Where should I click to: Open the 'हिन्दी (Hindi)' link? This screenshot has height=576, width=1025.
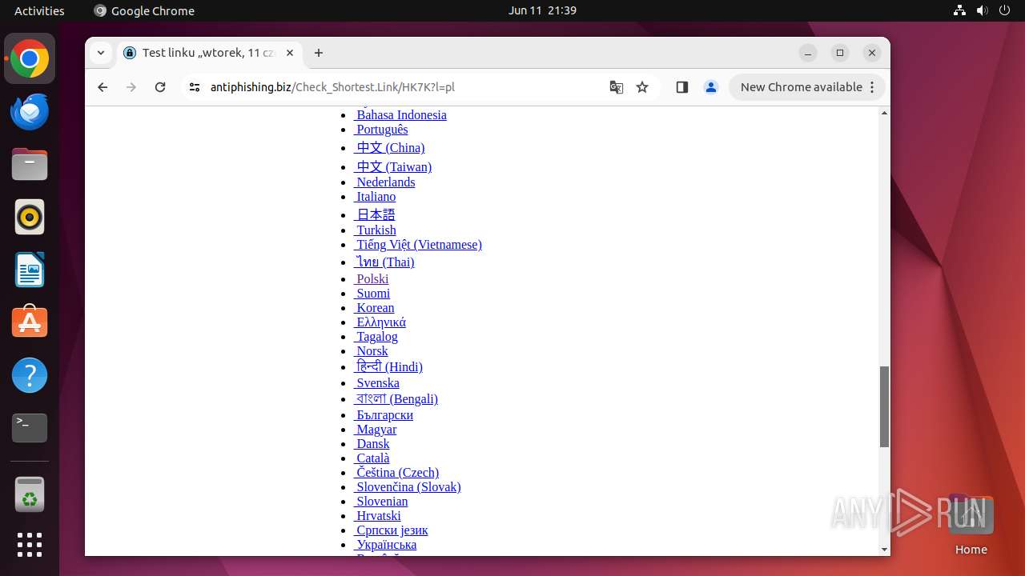point(388,367)
